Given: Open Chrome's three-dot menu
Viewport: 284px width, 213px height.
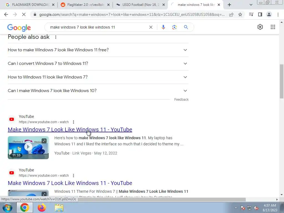Looking at the screenshot, I should pos(278,14).
